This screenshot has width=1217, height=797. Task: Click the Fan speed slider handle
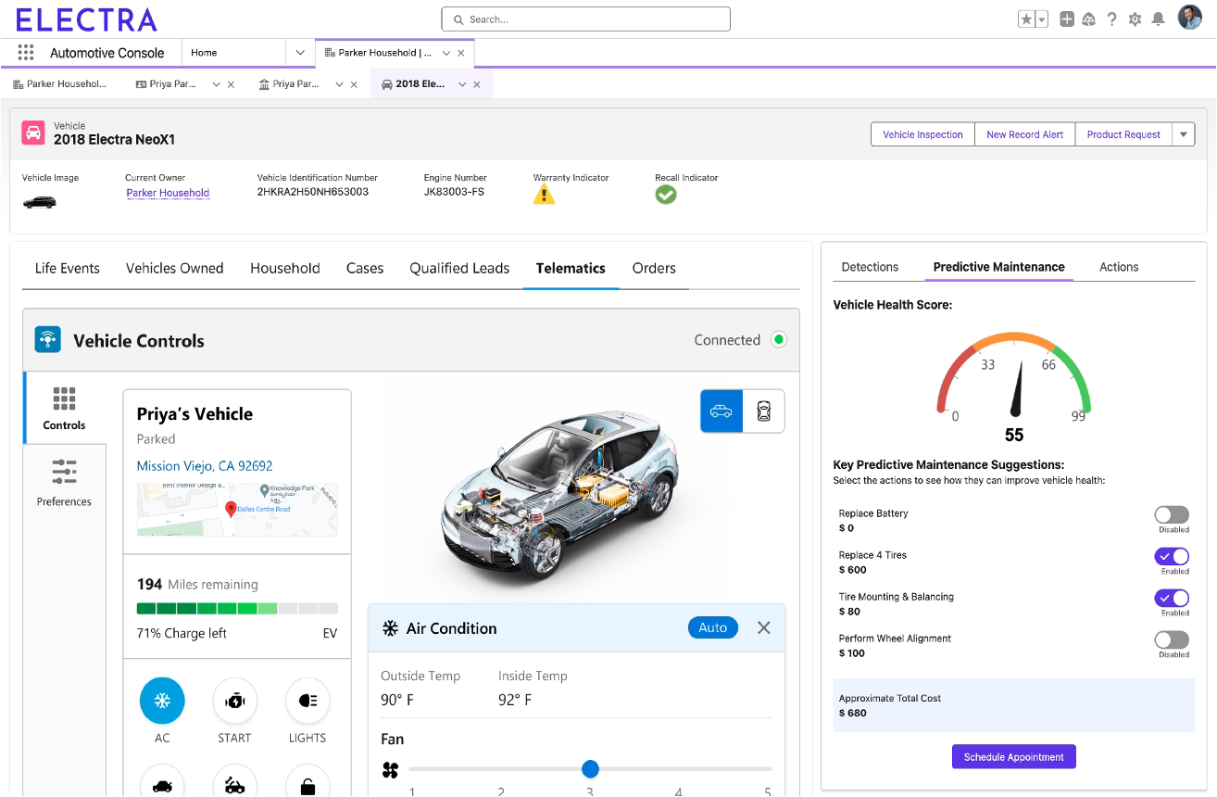(590, 769)
